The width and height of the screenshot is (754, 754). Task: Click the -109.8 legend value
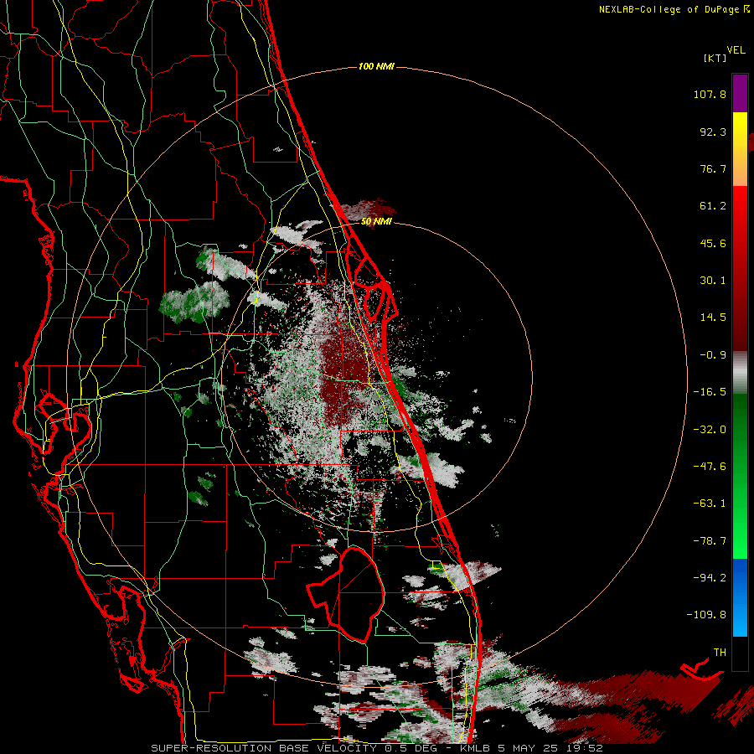pyautogui.click(x=706, y=615)
